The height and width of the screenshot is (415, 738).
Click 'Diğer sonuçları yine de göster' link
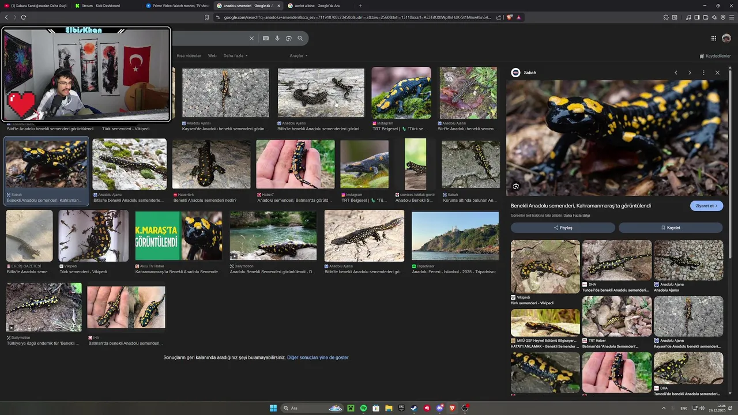coord(318,357)
